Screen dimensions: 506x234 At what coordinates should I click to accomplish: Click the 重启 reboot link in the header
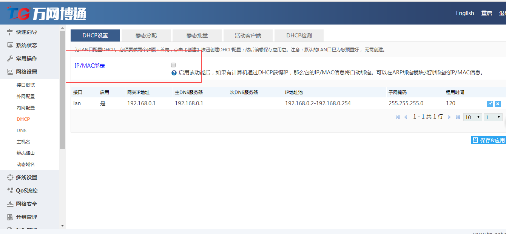click(x=486, y=13)
